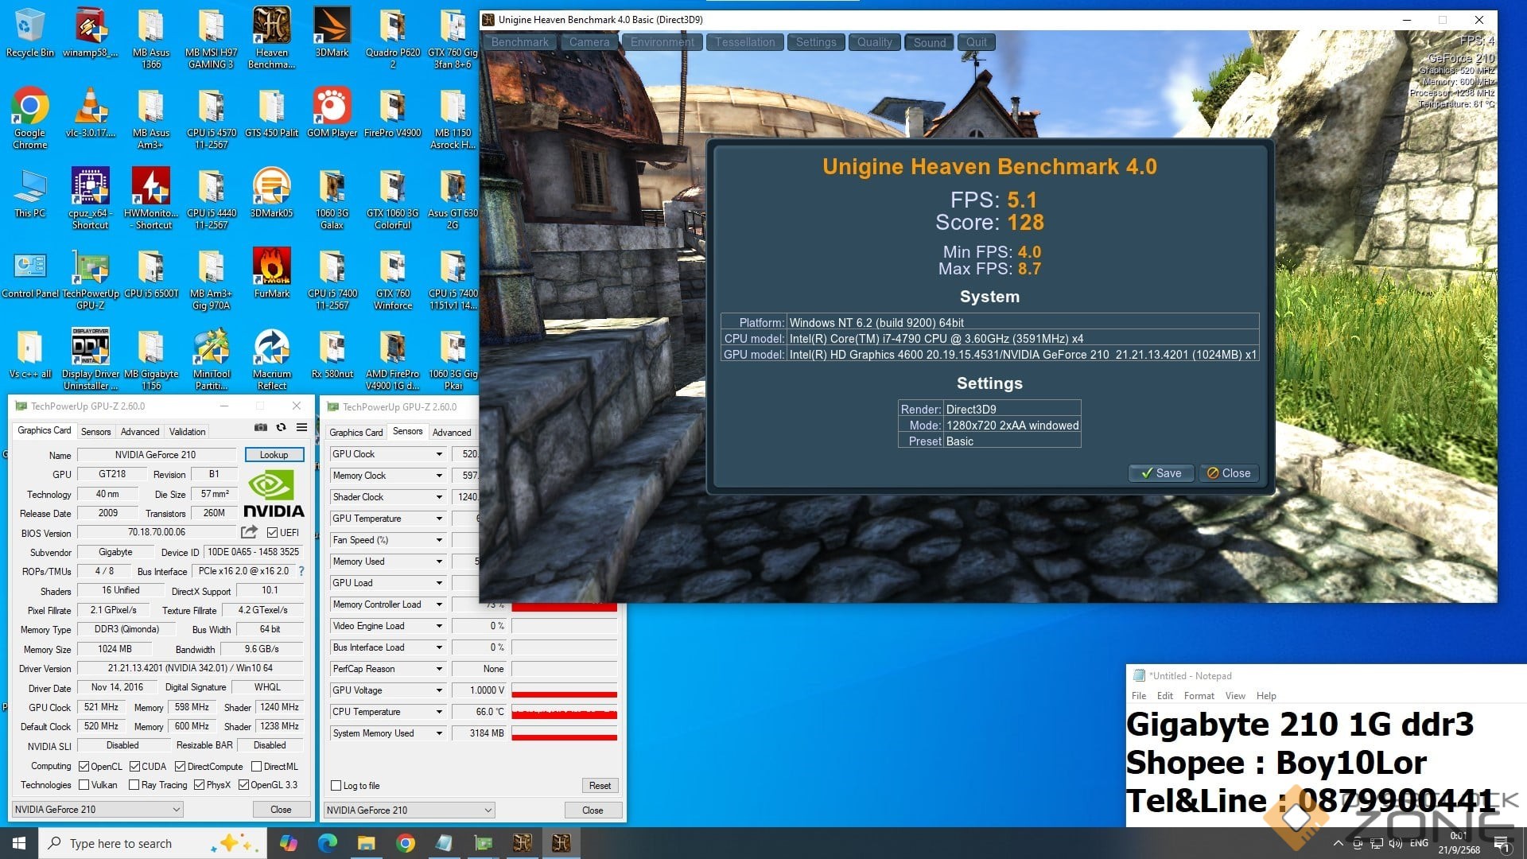Open the Tessellation menu in Heaven

[744, 42]
